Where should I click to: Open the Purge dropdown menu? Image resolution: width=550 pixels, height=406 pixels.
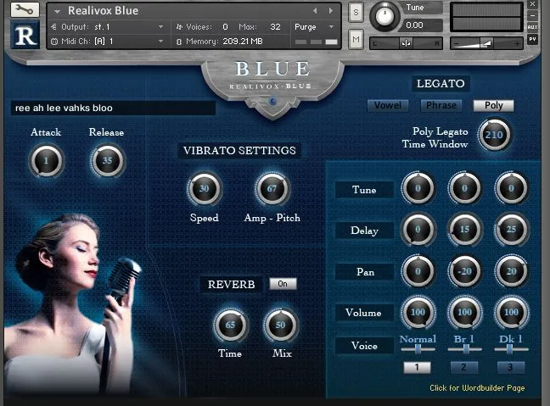pyautogui.click(x=315, y=27)
